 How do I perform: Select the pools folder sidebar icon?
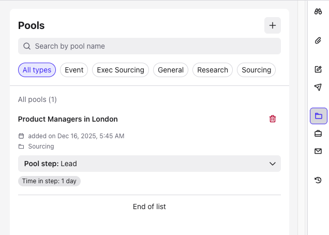pyautogui.click(x=318, y=116)
